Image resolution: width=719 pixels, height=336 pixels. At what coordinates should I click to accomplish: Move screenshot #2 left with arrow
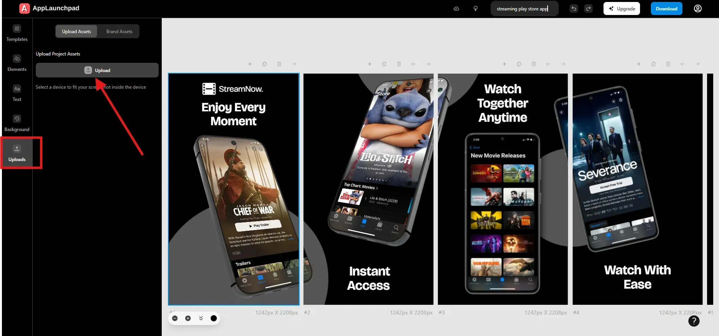pos(414,64)
